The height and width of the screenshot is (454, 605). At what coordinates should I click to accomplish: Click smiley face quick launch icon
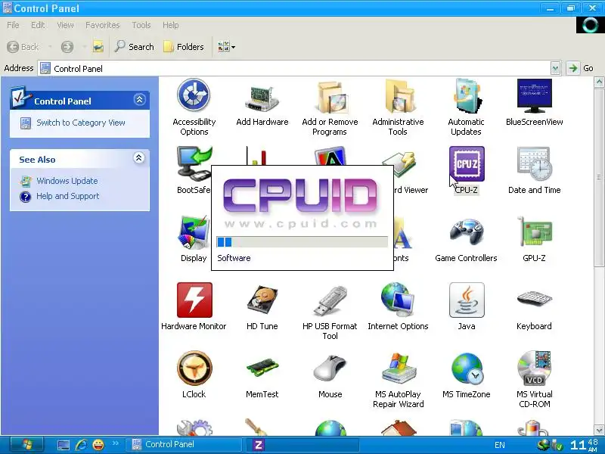coord(99,445)
